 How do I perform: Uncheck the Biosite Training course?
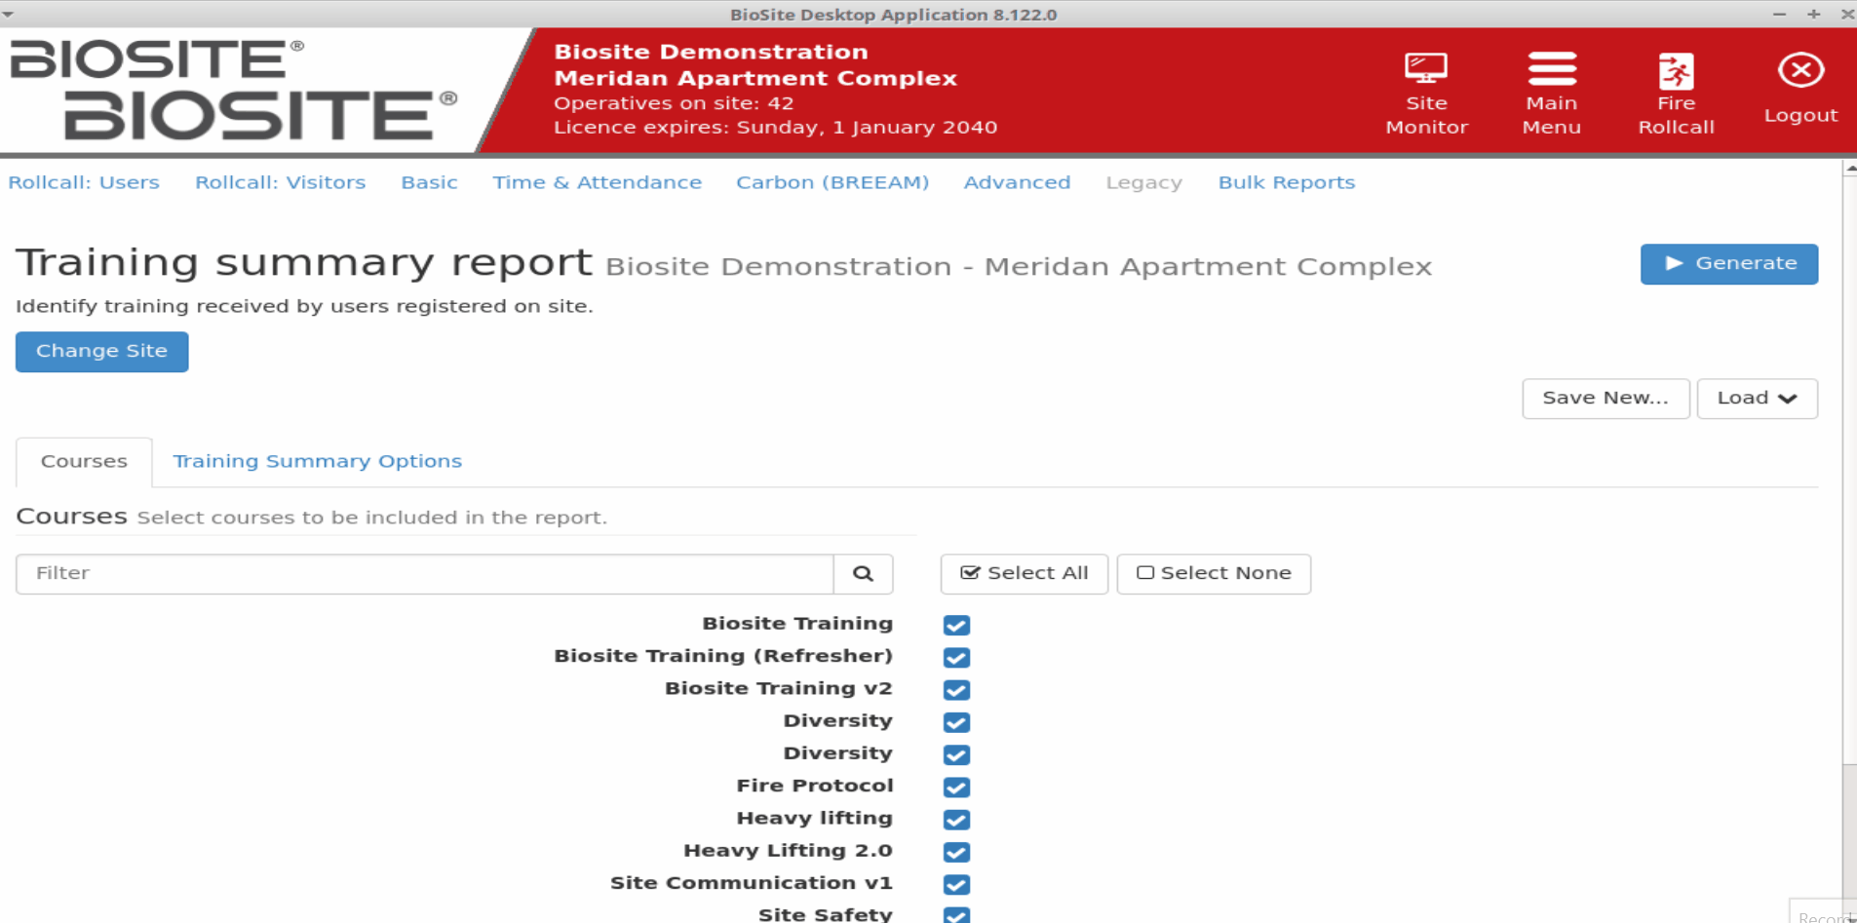click(x=956, y=625)
